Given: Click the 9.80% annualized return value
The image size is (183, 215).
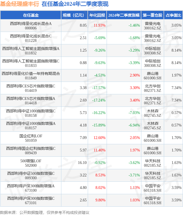Looking at the screenshot, I should tap(101, 200).
